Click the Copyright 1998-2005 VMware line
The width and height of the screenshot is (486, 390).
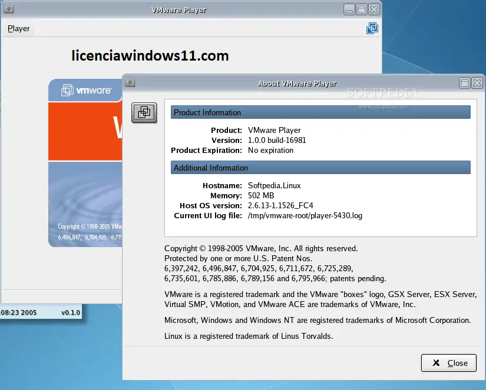click(x=261, y=249)
